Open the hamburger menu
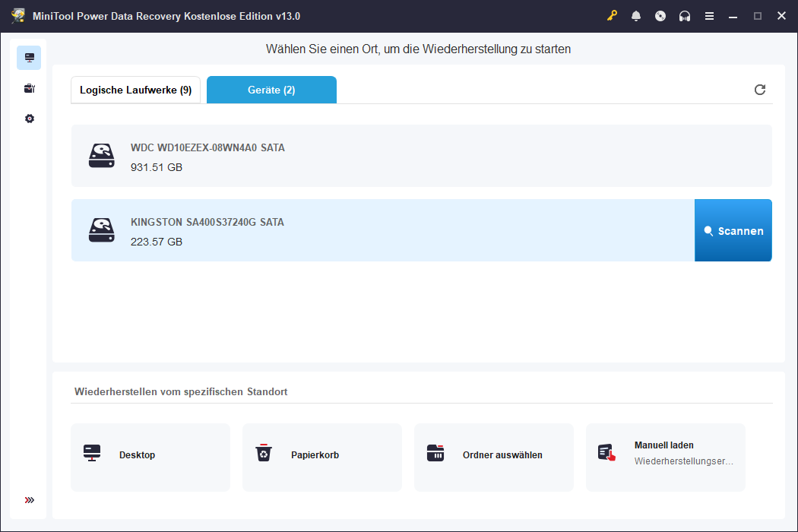 point(709,16)
